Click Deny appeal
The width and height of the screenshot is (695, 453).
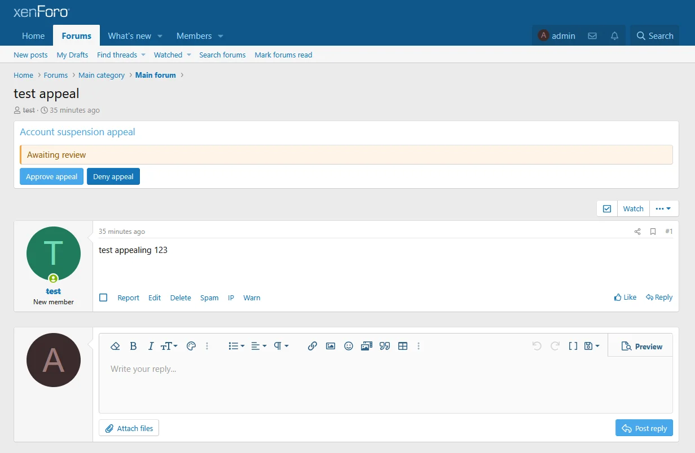pyautogui.click(x=113, y=176)
